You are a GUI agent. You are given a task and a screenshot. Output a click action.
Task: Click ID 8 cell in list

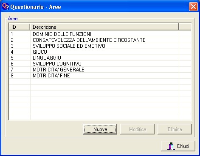point(20,76)
